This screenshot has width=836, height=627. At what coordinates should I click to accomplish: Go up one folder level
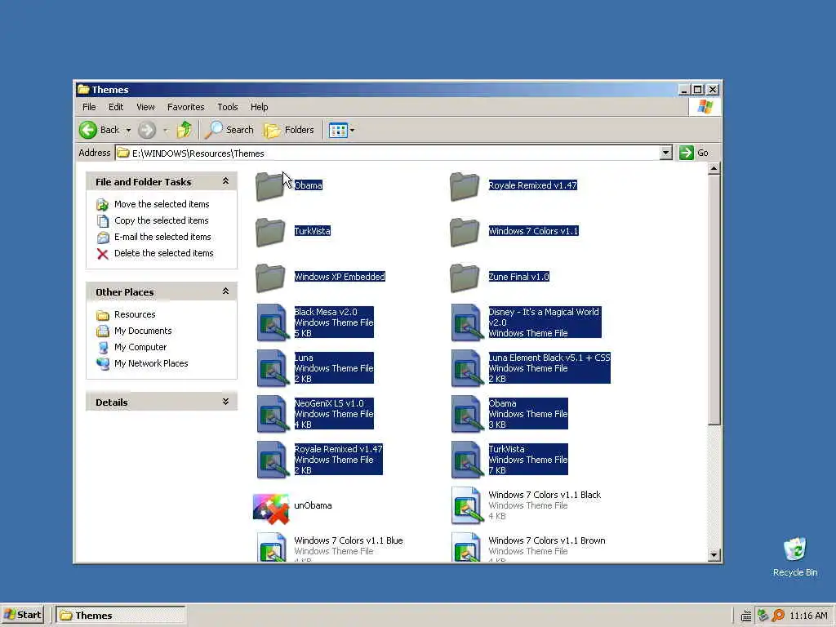tap(185, 130)
